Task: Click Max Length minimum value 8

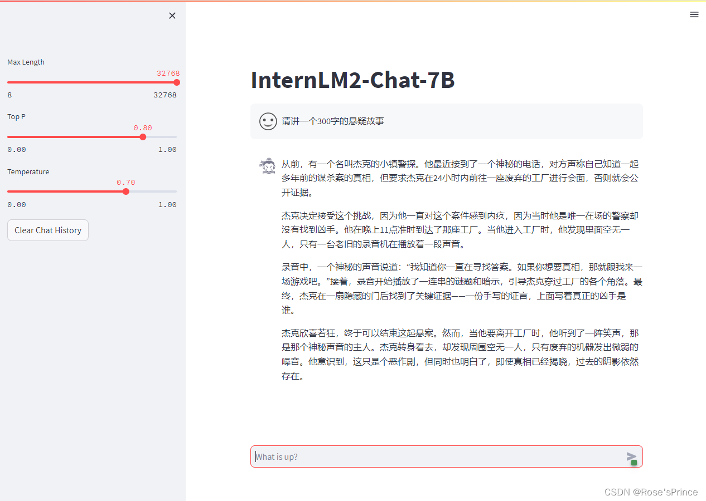Action: (x=9, y=95)
